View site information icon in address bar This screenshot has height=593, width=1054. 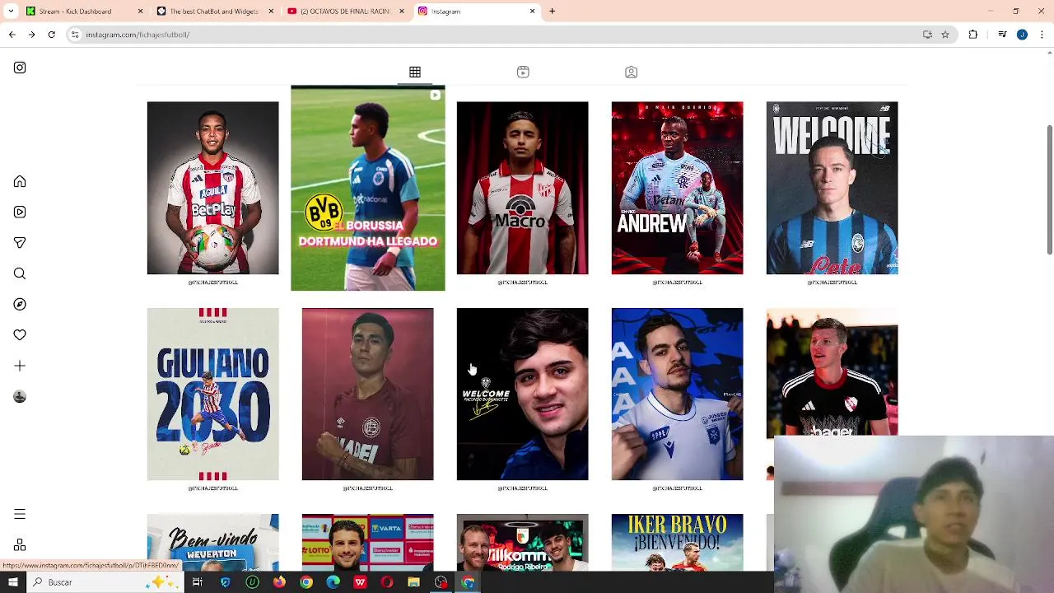(75, 35)
